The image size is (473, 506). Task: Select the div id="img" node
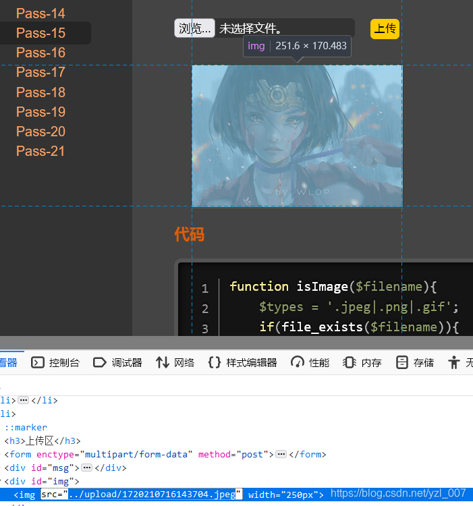(x=42, y=482)
